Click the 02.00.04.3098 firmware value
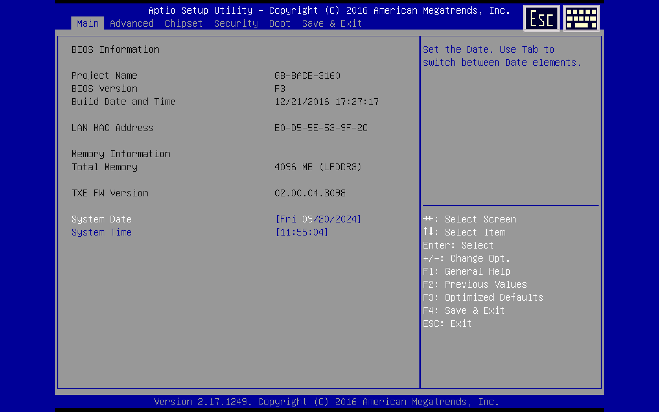This screenshot has height=412, width=659. [x=310, y=193]
